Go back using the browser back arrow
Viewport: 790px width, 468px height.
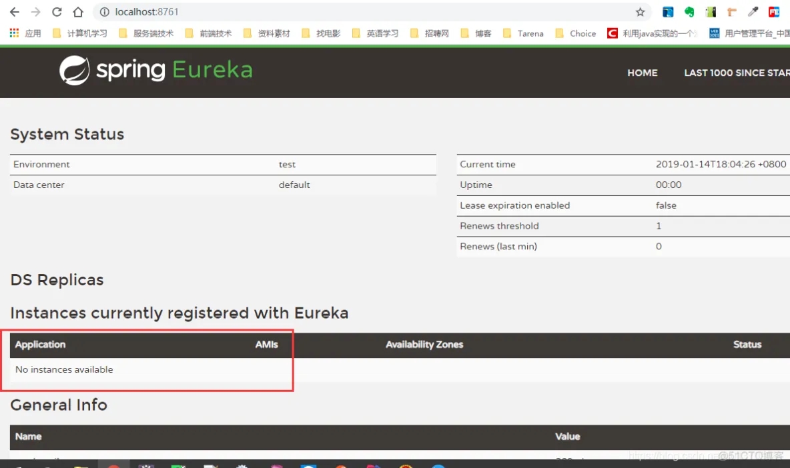coord(15,12)
